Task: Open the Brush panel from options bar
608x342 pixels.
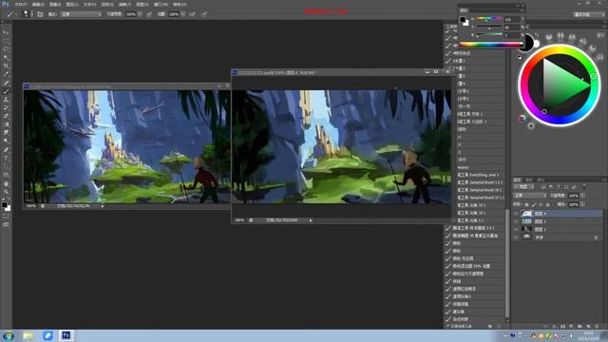Action: coord(40,14)
